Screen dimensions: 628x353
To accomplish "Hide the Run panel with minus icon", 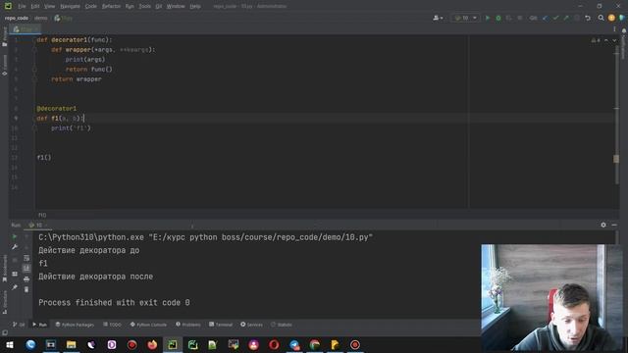I will pyautogui.click(x=613, y=225).
